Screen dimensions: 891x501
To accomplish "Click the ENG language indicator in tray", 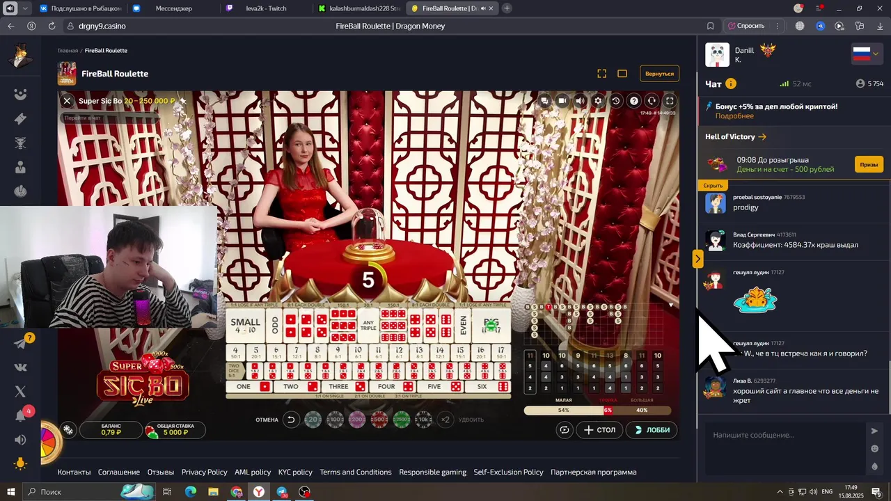I will coord(827,492).
